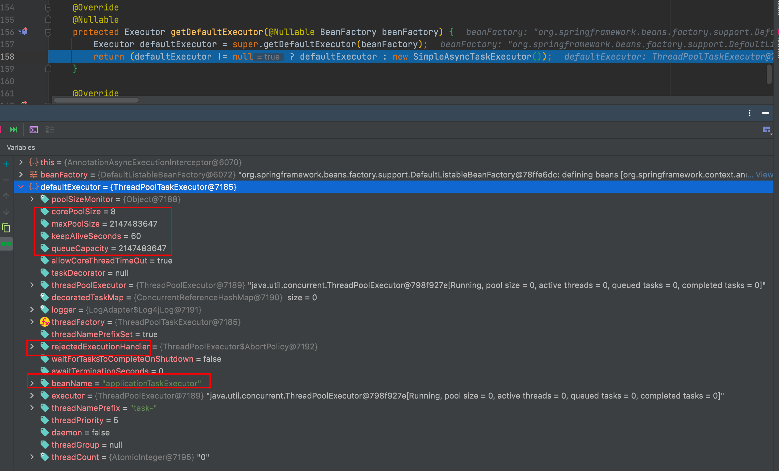This screenshot has height=471, width=779.
Task: Click the View link for beanFactory value
Action: tap(764, 174)
